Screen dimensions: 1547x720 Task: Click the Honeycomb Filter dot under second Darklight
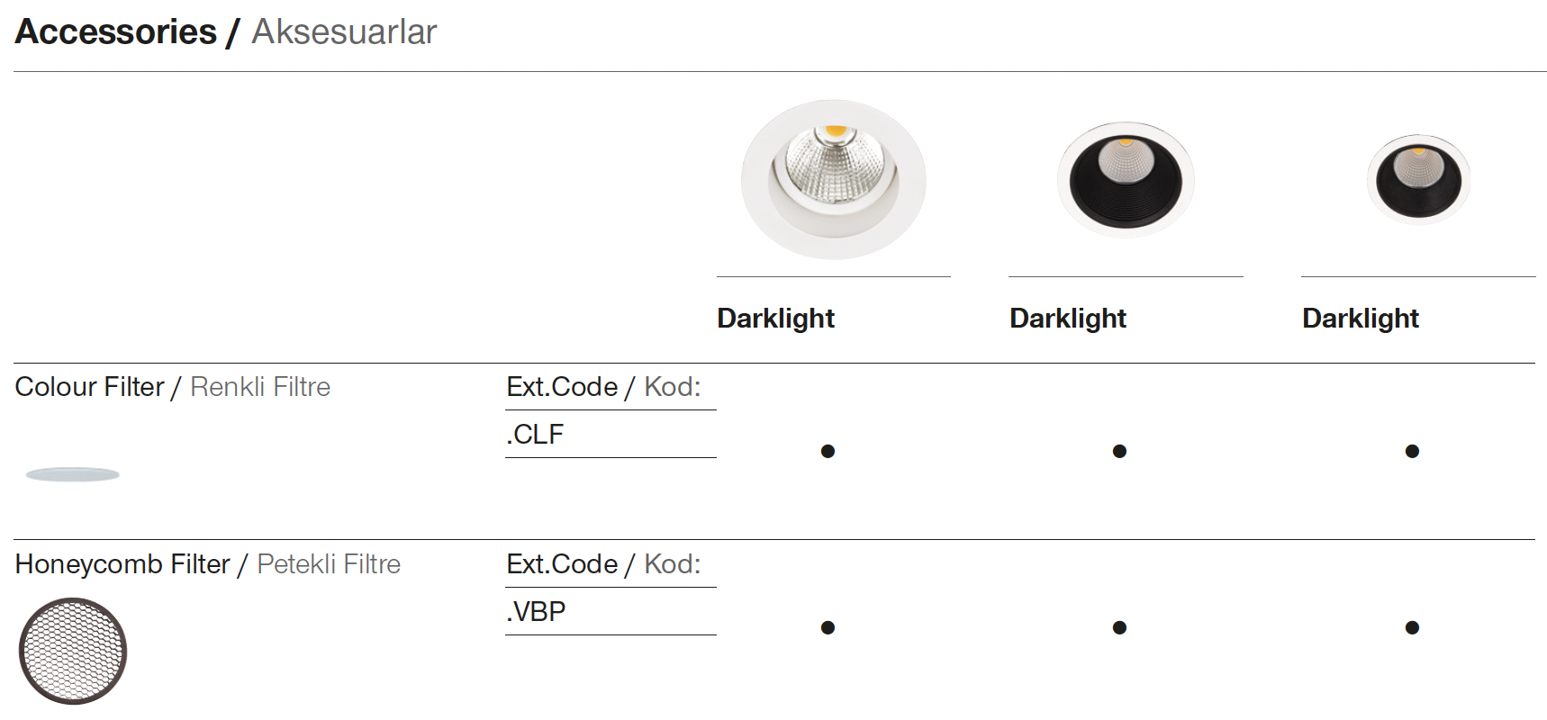click(1119, 627)
